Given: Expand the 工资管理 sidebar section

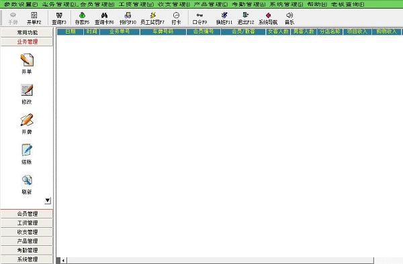Looking at the screenshot, I should [27, 222].
